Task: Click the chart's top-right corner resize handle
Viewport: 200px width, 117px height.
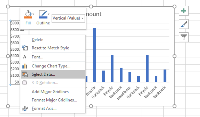Action: tap(174, 7)
